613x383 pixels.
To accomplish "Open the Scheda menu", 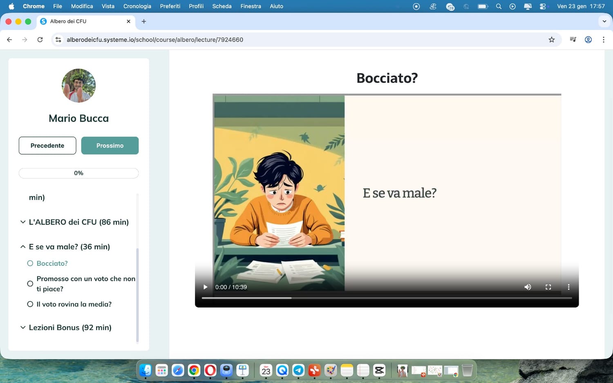I will [x=222, y=6].
